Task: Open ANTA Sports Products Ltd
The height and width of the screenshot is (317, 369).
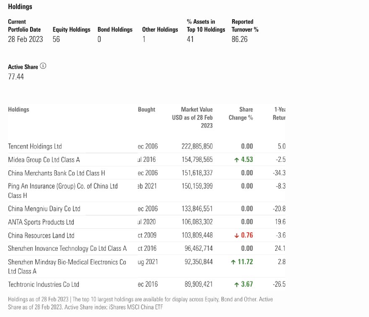Action: (x=41, y=222)
